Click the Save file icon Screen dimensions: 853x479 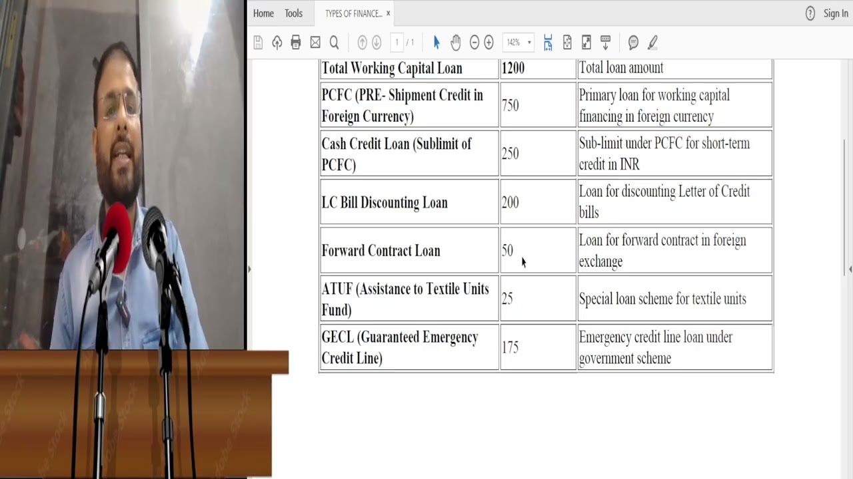click(258, 43)
